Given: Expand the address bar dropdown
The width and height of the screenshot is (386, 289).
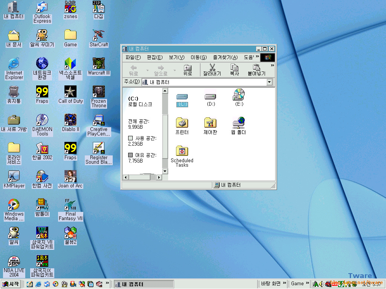Looking at the screenshot, I should click(270, 82).
